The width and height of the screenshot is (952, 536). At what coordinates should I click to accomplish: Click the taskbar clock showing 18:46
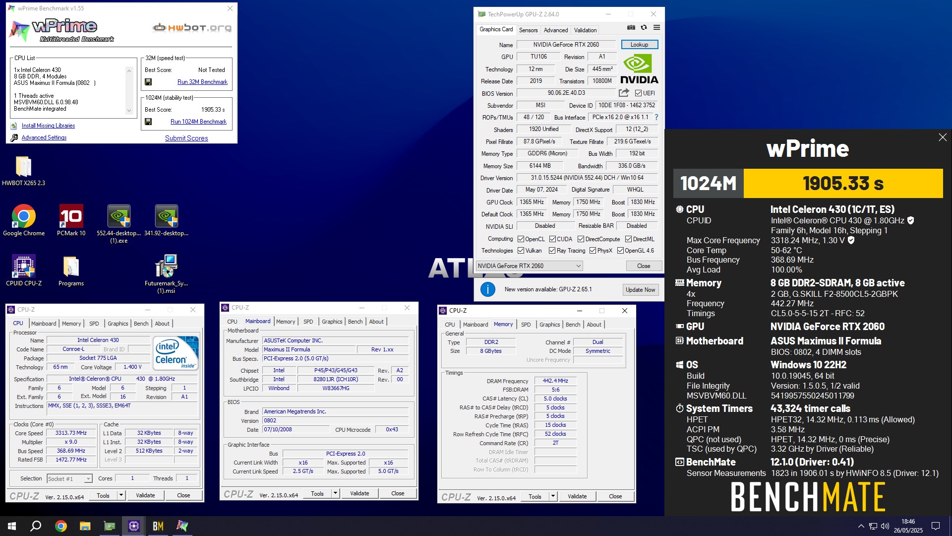click(908, 526)
